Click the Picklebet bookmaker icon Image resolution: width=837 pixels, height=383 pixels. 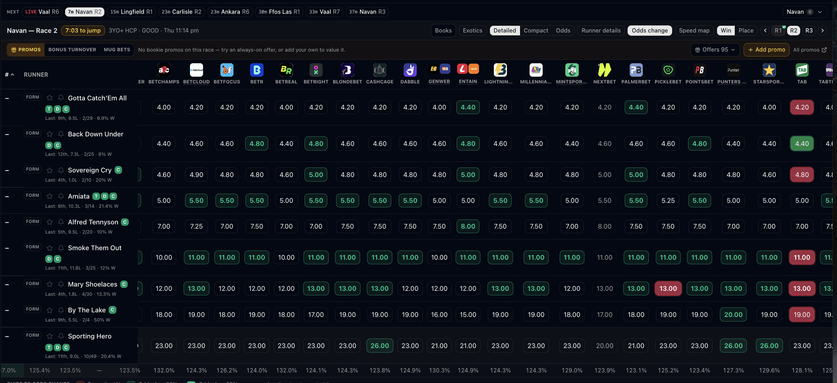668,70
